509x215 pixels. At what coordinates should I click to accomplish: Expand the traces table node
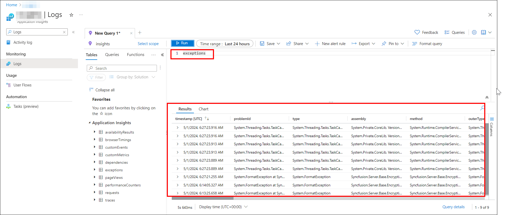click(x=95, y=200)
